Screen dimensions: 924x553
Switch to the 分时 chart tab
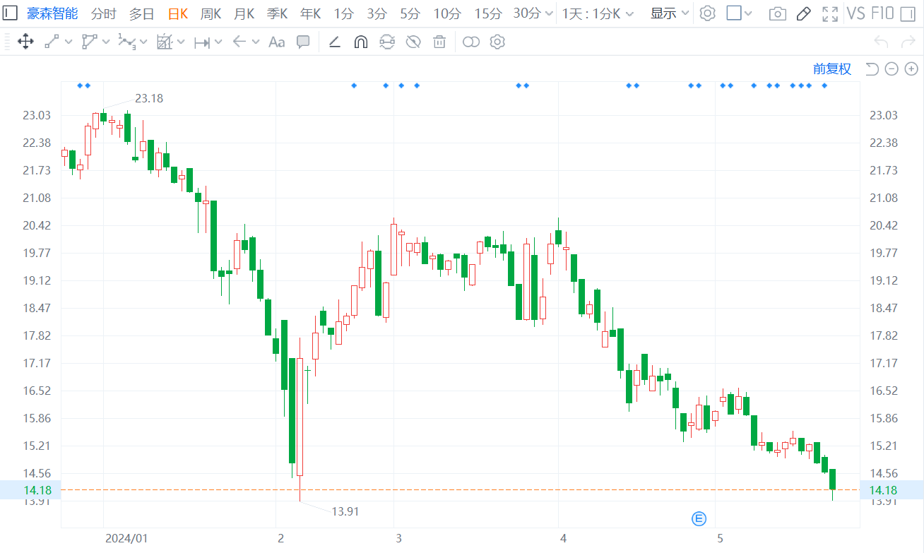pyautogui.click(x=103, y=13)
